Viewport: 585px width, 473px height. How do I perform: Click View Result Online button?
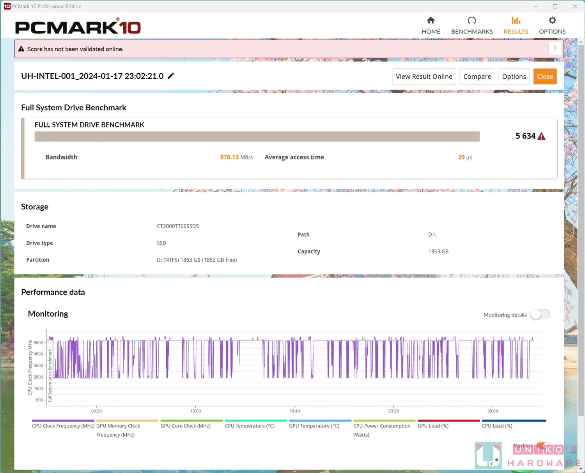tap(424, 76)
